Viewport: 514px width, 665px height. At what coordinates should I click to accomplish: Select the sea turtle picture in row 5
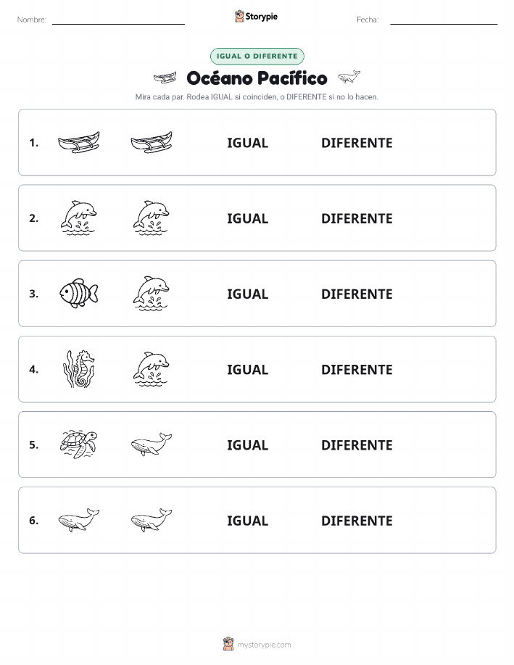(x=79, y=445)
